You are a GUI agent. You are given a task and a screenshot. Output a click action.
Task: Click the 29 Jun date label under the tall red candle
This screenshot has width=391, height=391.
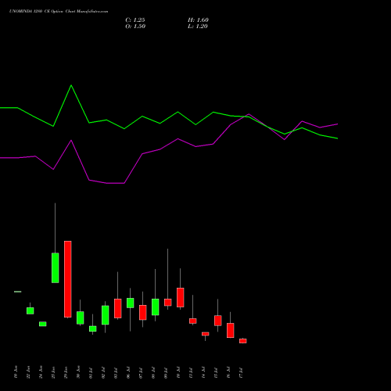click(66, 372)
